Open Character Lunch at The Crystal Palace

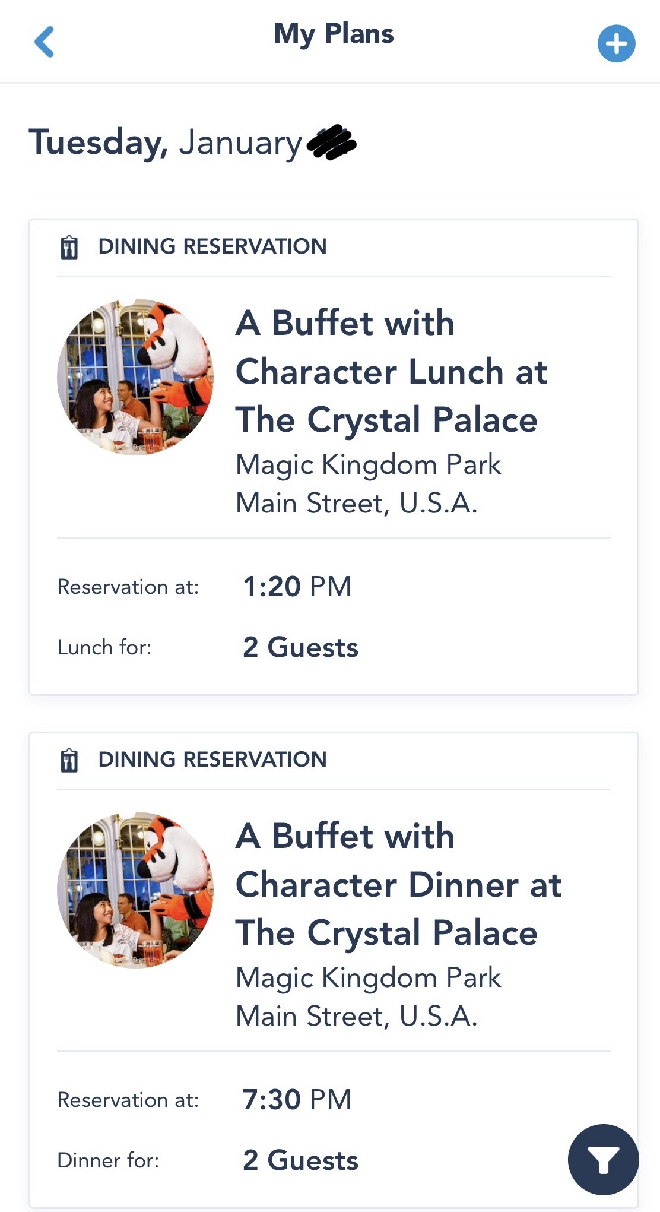tap(391, 371)
